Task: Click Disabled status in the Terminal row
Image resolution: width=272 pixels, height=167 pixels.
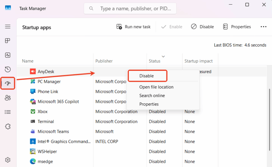Action: (157, 122)
